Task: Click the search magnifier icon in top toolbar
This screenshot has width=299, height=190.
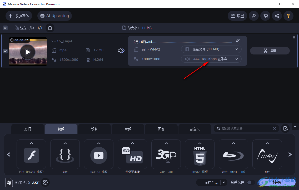Action: point(253,16)
